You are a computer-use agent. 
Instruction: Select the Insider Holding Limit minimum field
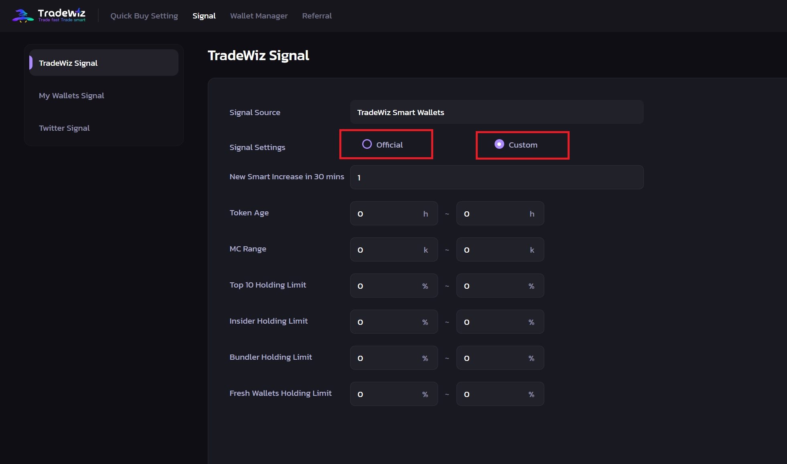pyautogui.click(x=394, y=322)
